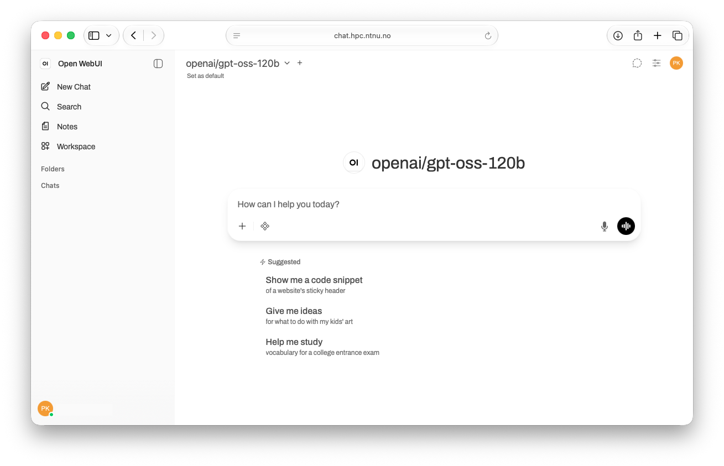Click the Set as default link

[x=205, y=76]
